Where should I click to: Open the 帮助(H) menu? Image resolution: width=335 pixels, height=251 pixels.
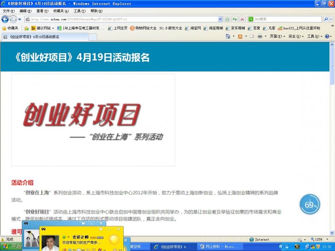(96, 11)
